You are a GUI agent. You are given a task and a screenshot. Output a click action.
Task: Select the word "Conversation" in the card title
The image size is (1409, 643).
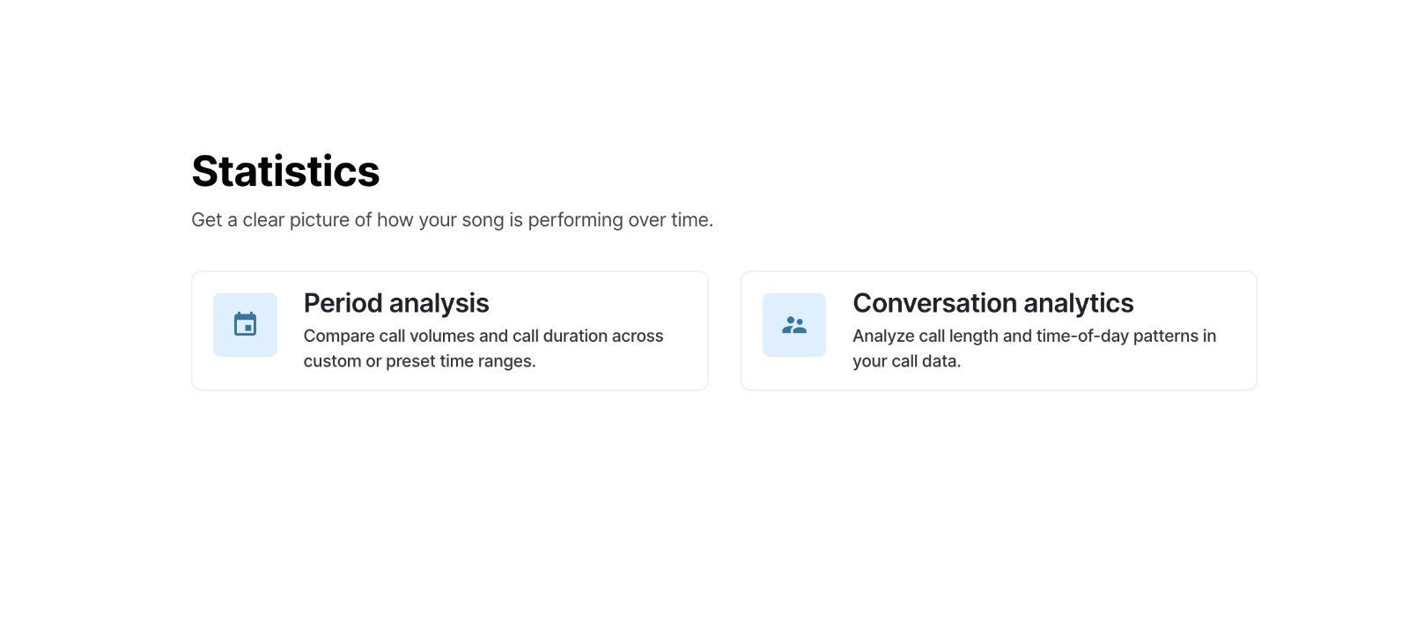pyautogui.click(x=934, y=303)
